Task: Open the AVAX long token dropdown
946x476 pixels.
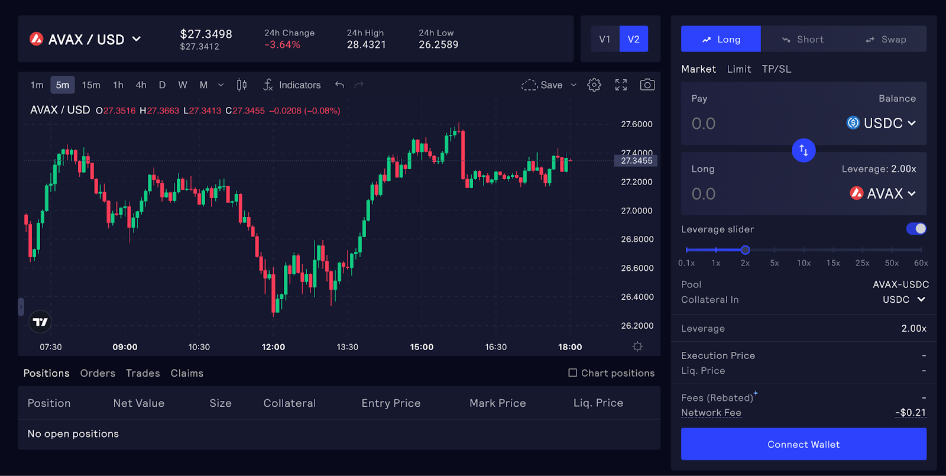Action: (883, 193)
